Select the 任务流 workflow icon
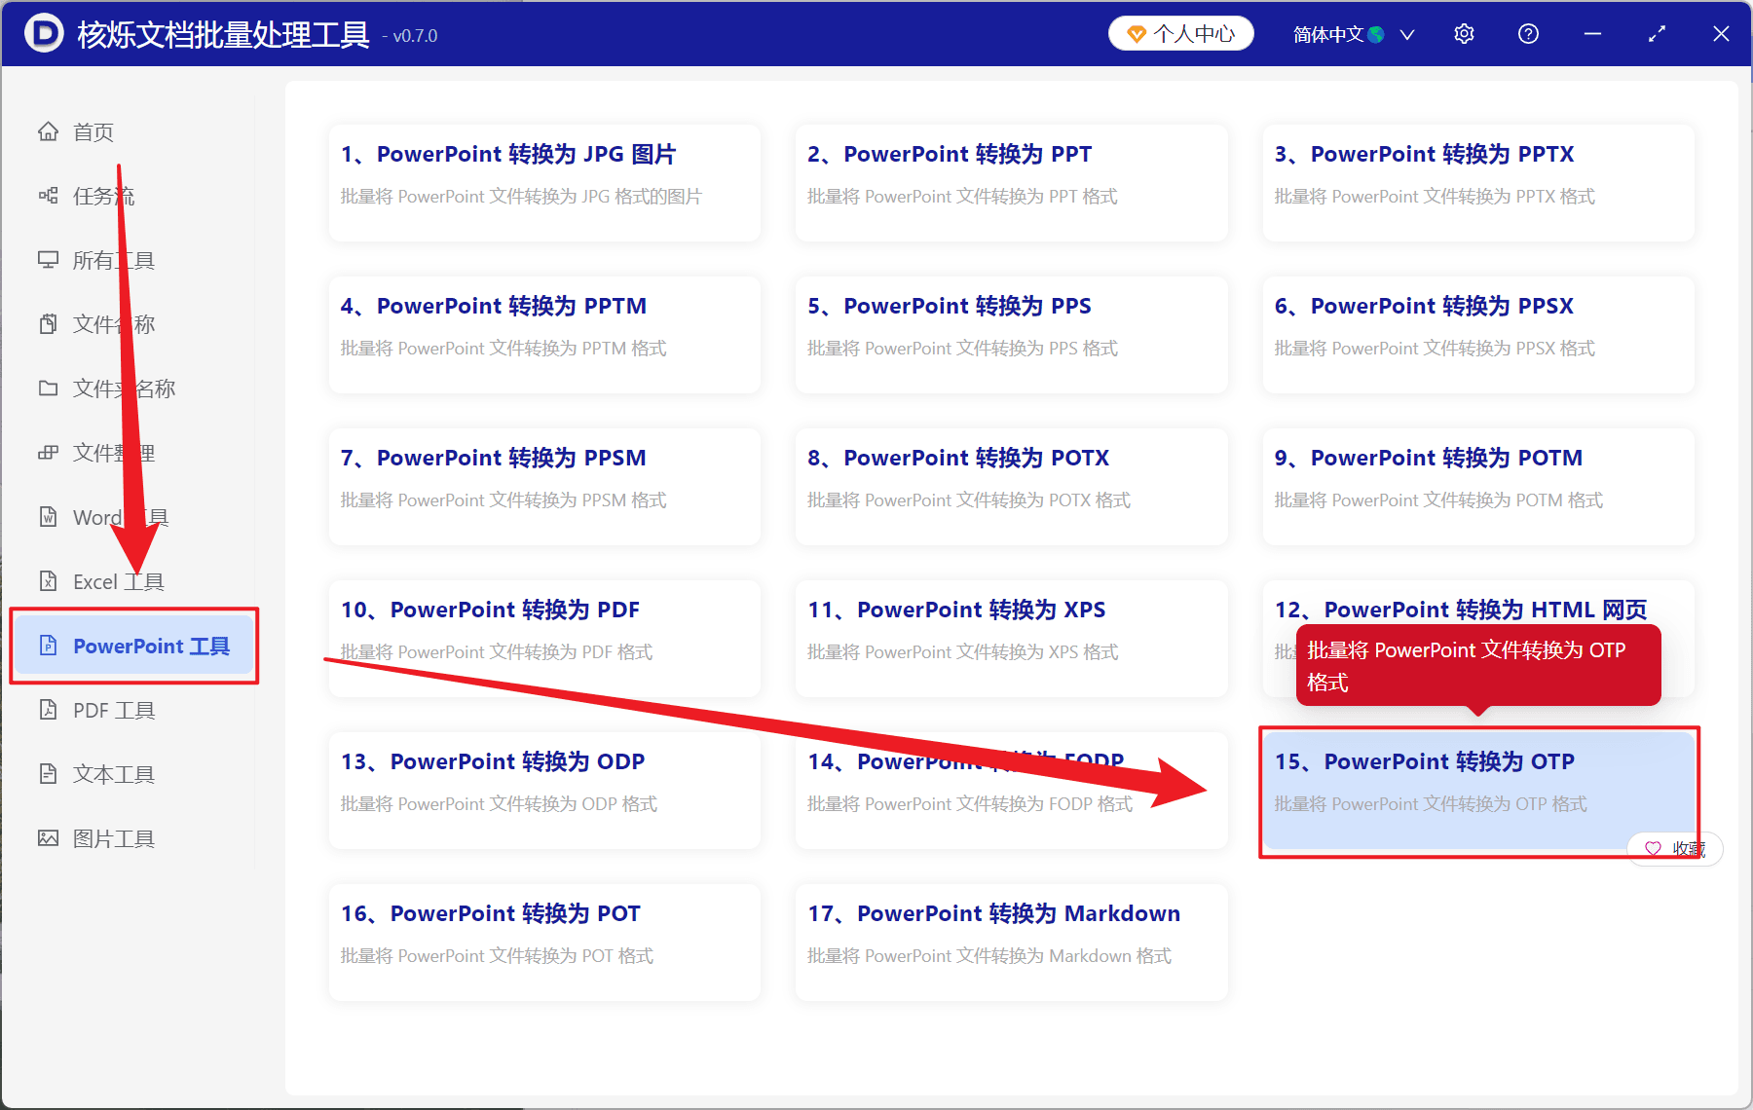This screenshot has height=1110, width=1753. (48, 196)
